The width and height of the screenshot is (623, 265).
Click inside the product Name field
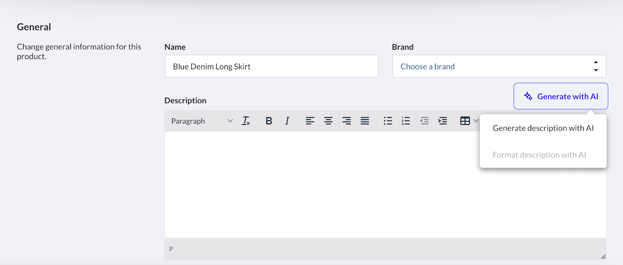point(271,66)
